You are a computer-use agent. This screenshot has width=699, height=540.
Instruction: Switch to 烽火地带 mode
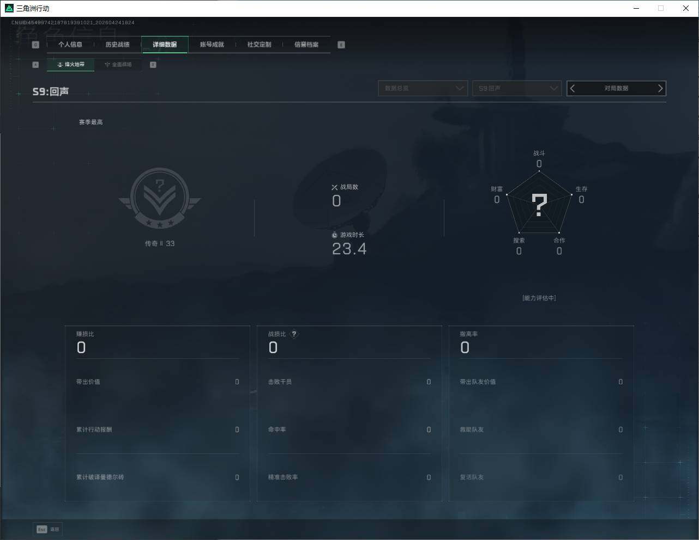tap(71, 65)
